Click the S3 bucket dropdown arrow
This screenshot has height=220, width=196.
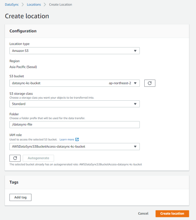[x=135, y=83]
